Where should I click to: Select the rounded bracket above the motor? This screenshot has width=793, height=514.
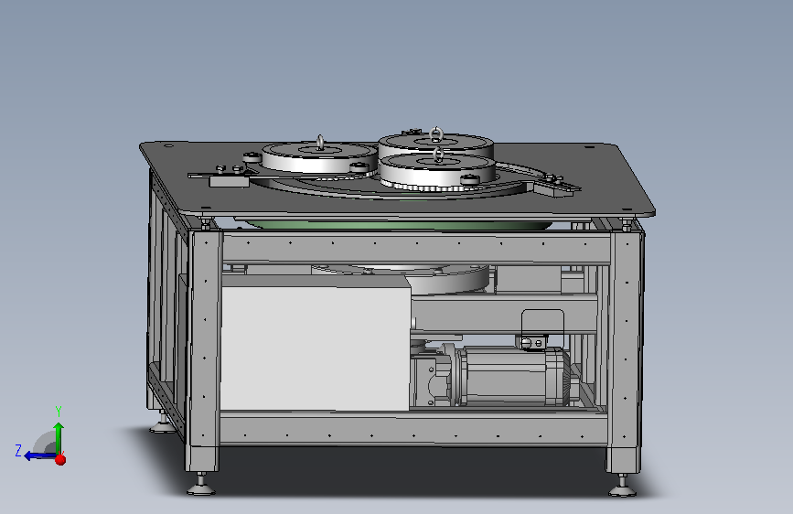(x=542, y=329)
